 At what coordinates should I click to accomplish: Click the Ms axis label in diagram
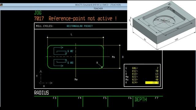coord(113,57)
